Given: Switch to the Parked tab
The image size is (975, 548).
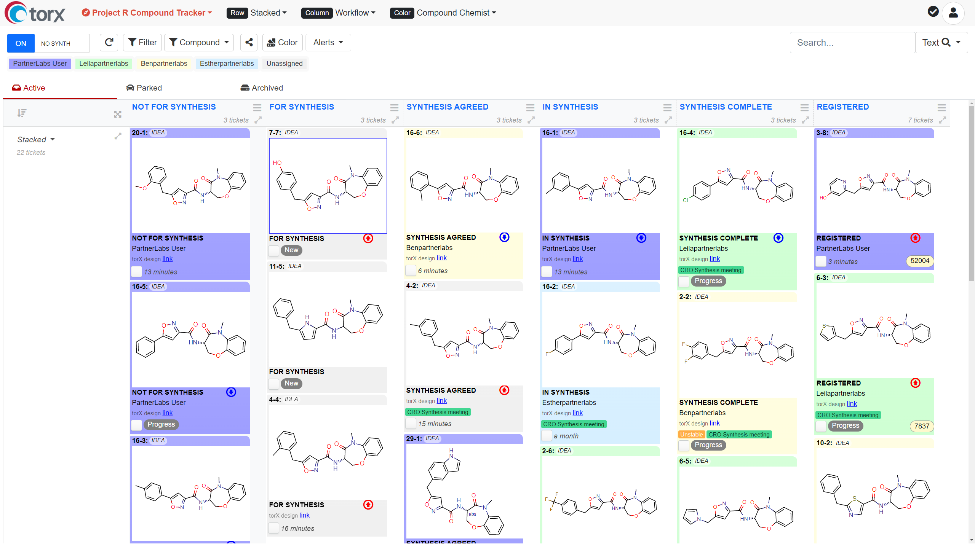Looking at the screenshot, I should (144, 88).
